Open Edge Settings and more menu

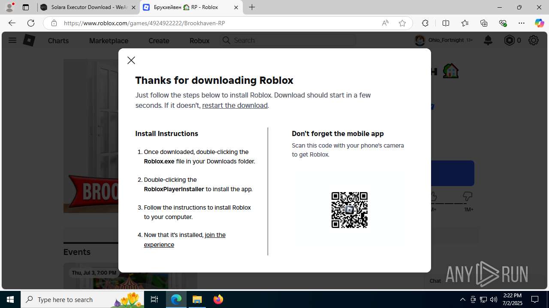tap(522, 23)
